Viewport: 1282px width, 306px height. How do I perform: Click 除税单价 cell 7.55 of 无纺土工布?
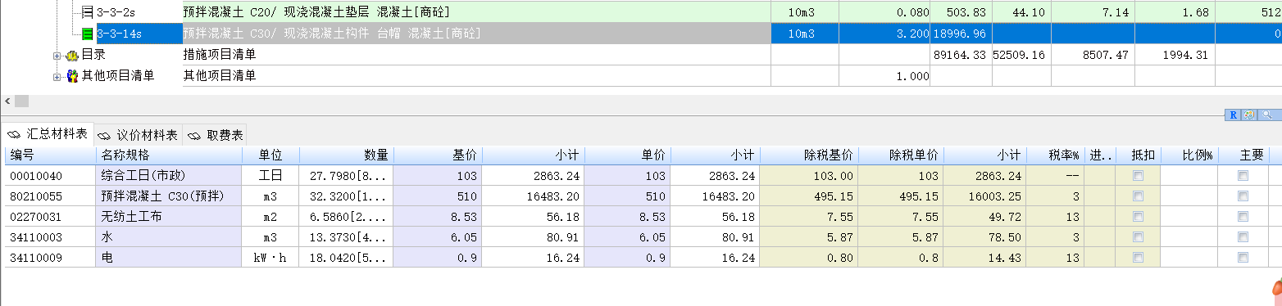[x=901, y=217]
